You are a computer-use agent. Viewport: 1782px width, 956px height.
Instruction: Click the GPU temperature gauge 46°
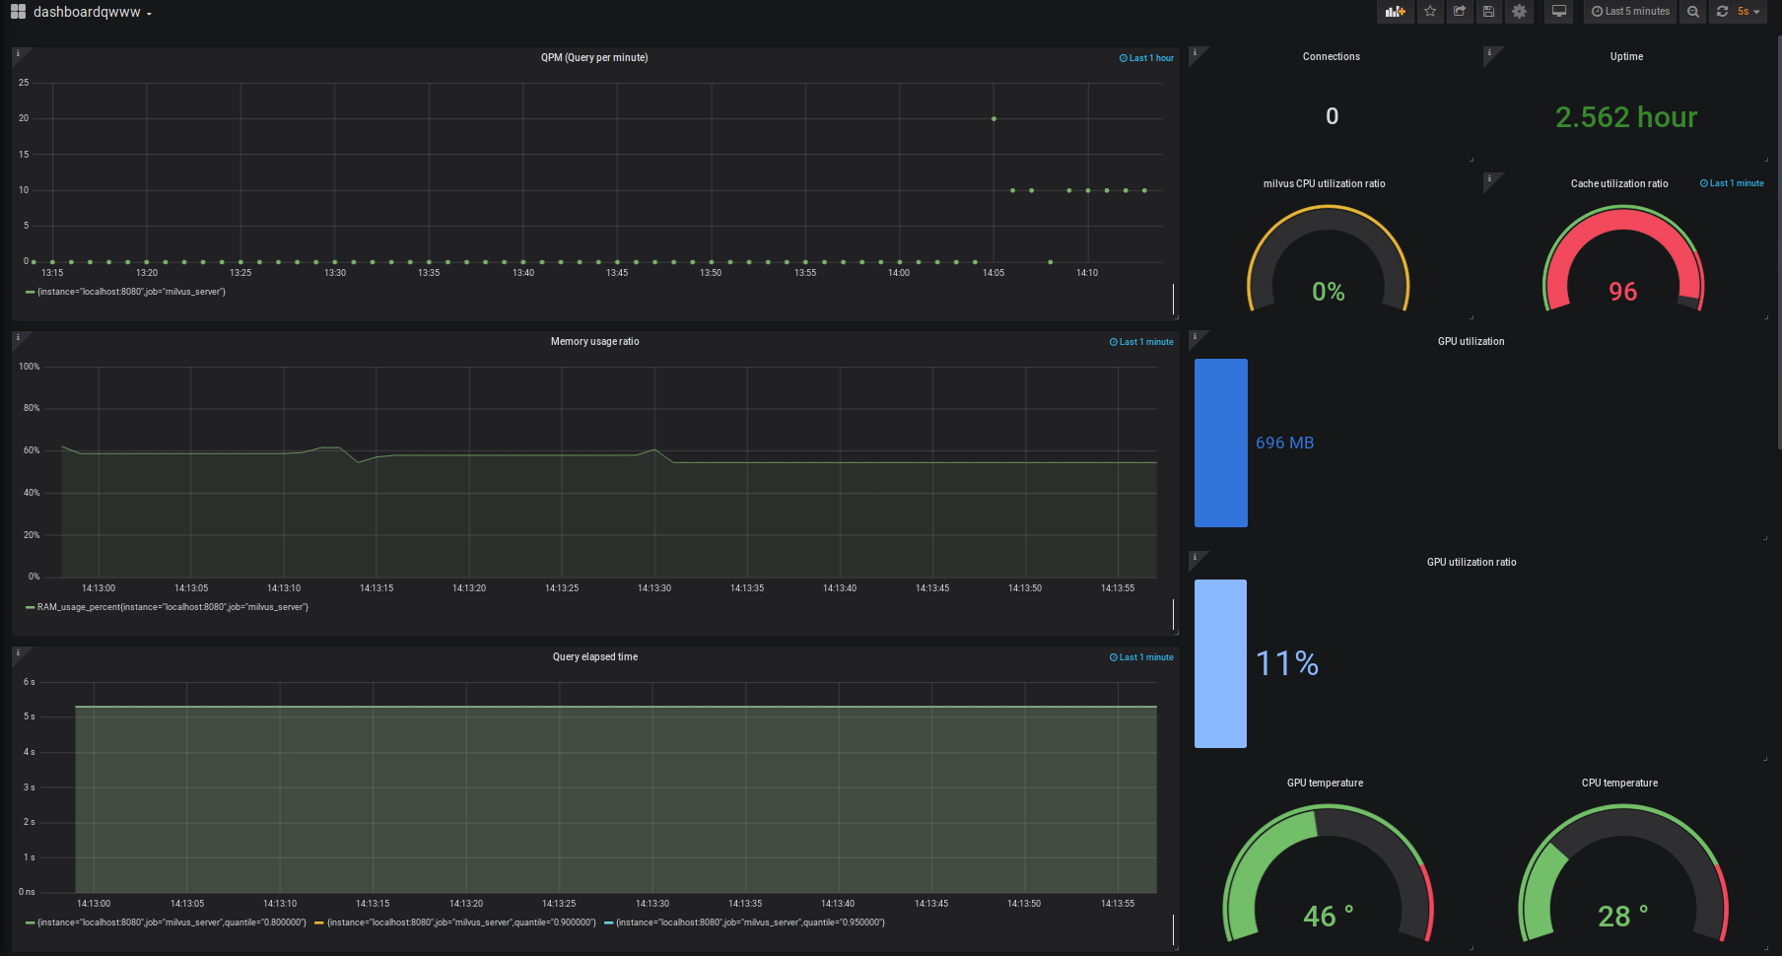1329,872
